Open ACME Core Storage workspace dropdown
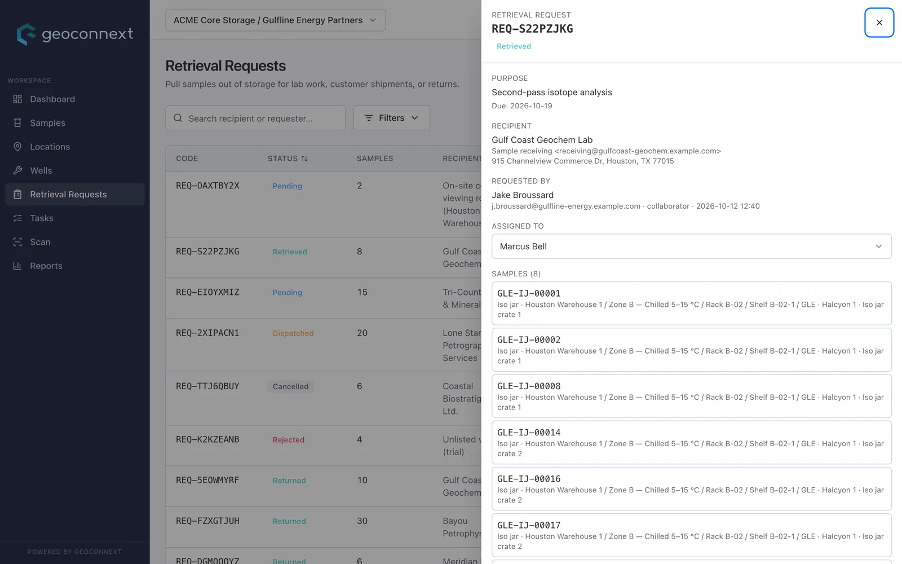Screen dimensions: 902x564 (x=275, y=20)
